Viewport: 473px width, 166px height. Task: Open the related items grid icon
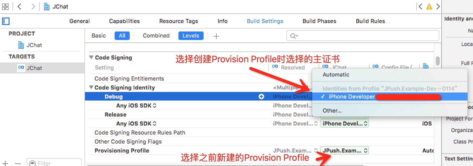click(5, 6)
